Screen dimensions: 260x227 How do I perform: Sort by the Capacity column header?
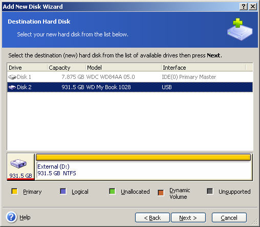[67, 68]
